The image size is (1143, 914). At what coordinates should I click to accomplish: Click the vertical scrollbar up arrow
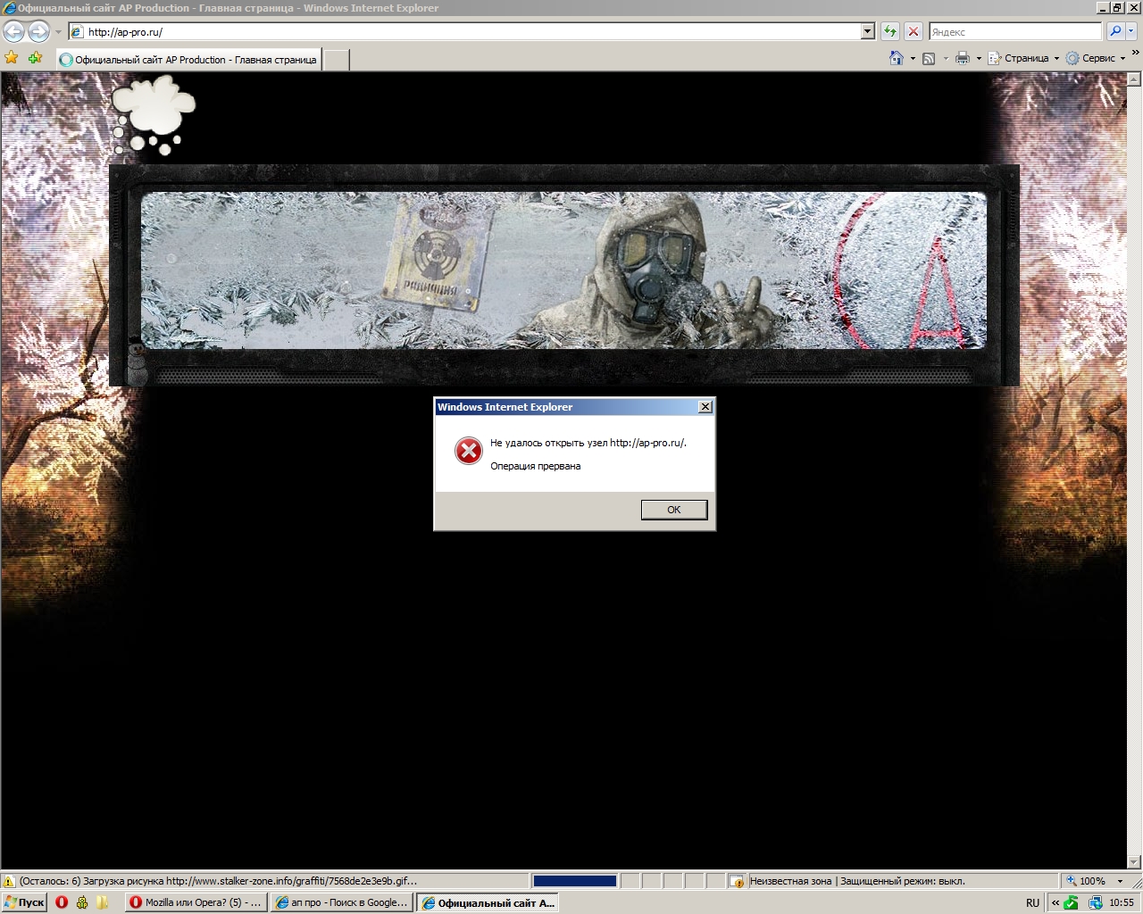pos(1135,79)
